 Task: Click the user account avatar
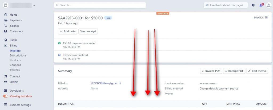tap(268, 5)
